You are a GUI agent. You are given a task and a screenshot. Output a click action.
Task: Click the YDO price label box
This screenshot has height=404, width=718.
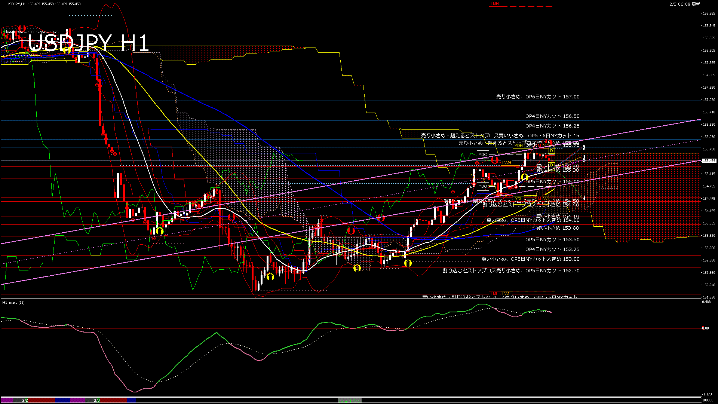point(483,186)
